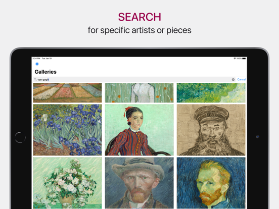Click the battery indicator icon

[244, 58]
